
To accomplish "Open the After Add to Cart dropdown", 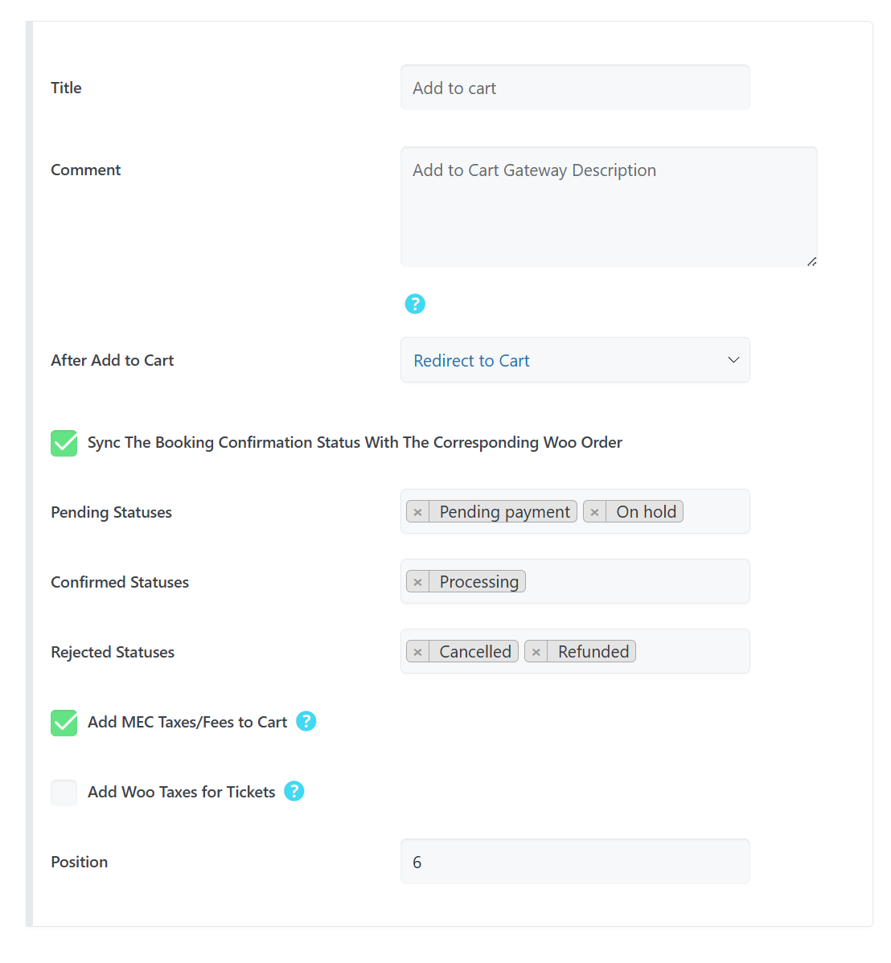I will tap(574, 360).
